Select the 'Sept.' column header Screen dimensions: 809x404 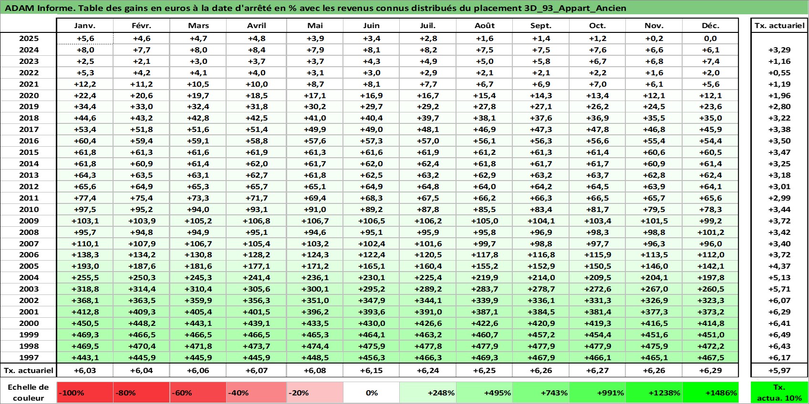pos(541,26)
